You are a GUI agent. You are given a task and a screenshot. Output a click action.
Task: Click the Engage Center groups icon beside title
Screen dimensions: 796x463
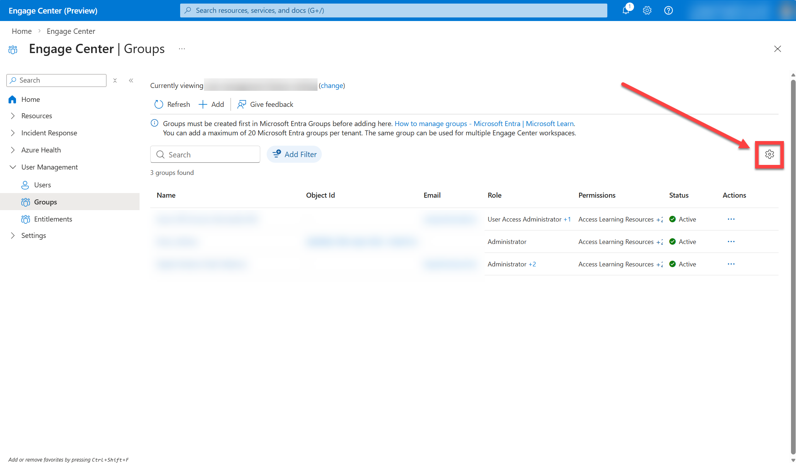click(13, 50)
